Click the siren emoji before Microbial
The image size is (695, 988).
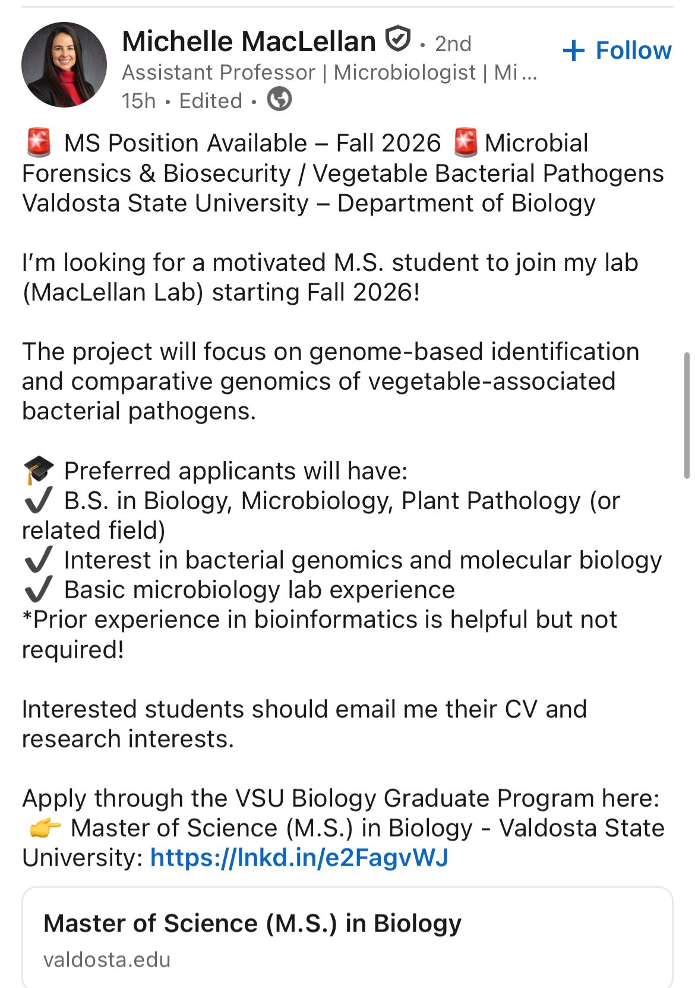(465, 143)
